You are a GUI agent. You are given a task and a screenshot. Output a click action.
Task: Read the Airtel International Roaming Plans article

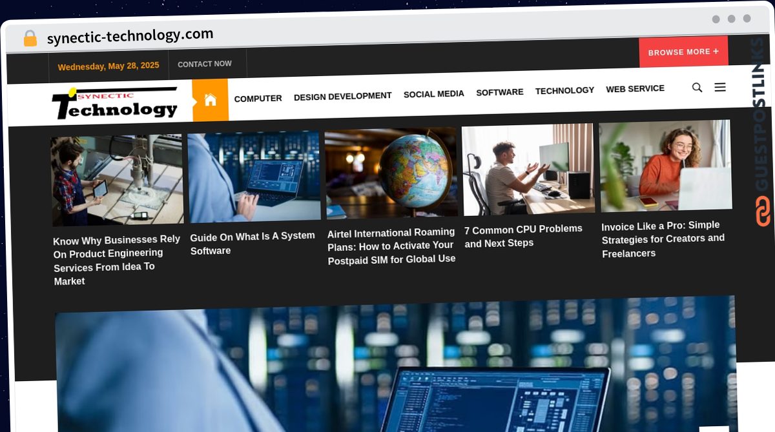coord(391,246)
